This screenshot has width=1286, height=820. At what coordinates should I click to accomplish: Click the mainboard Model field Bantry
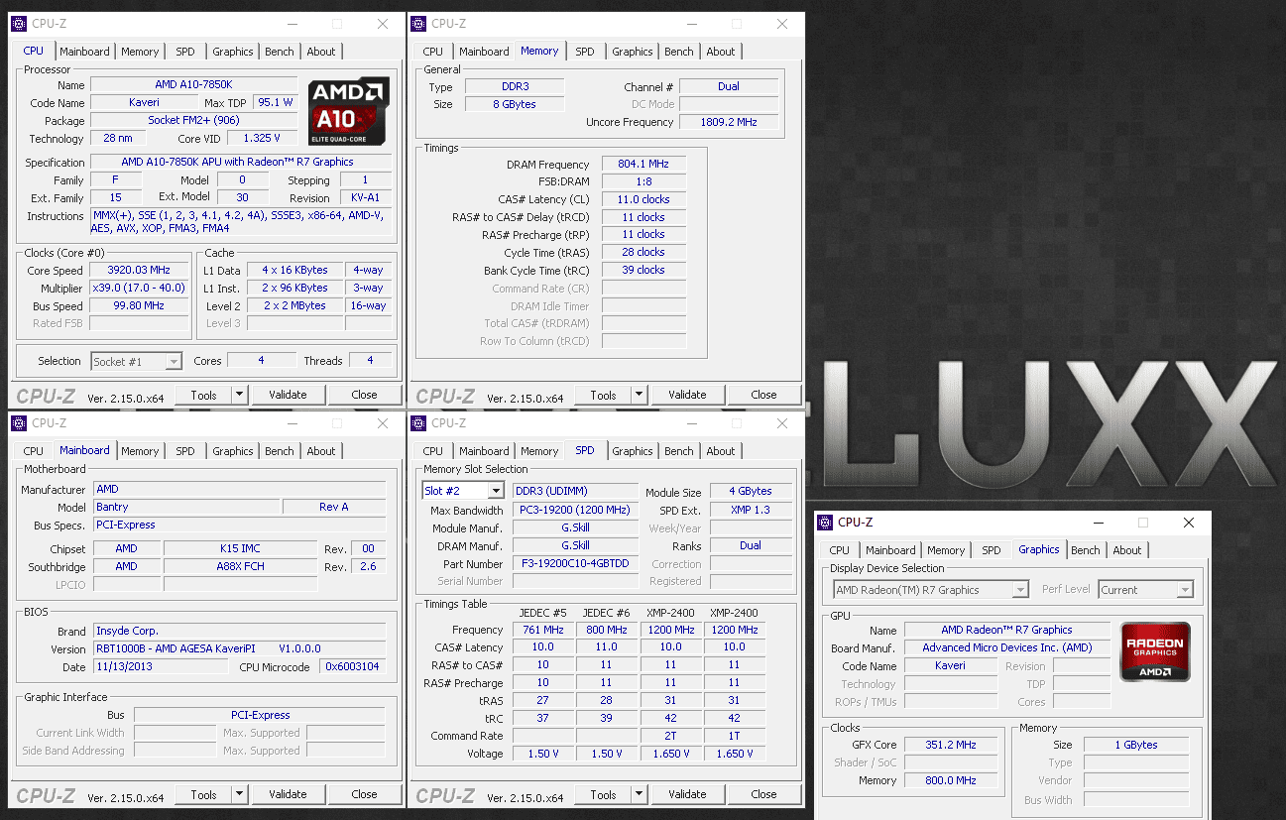tap(185, 507)
